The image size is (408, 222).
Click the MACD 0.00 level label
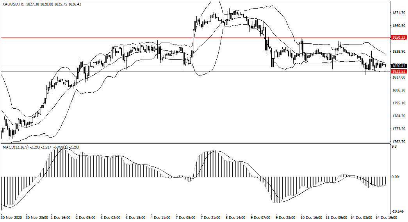tap(396, 177)
